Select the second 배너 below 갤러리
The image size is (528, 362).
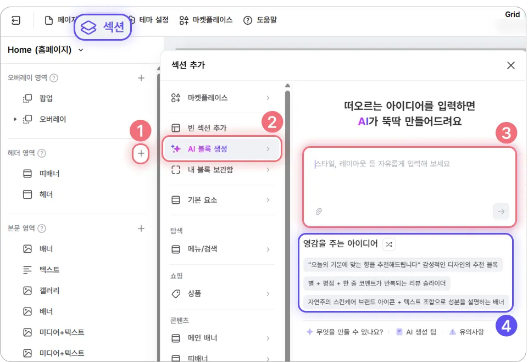tap(46, 311)
